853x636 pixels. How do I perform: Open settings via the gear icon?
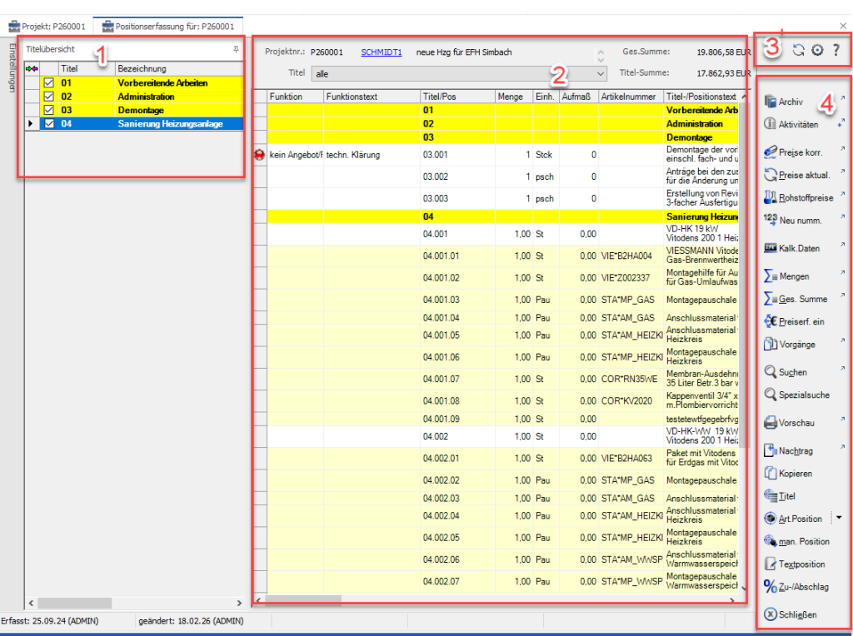tap(817, 50)
